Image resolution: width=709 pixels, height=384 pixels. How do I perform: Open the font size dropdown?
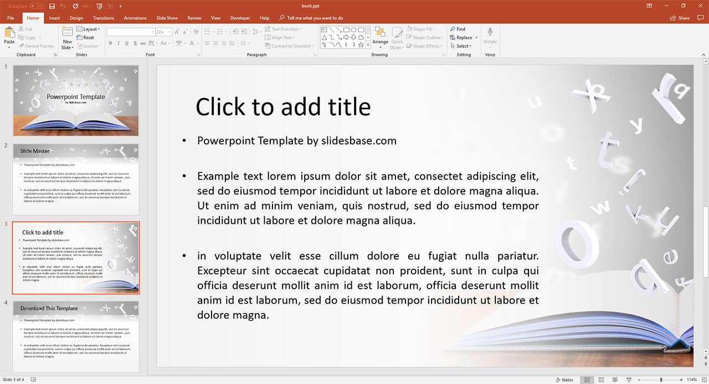168,32
